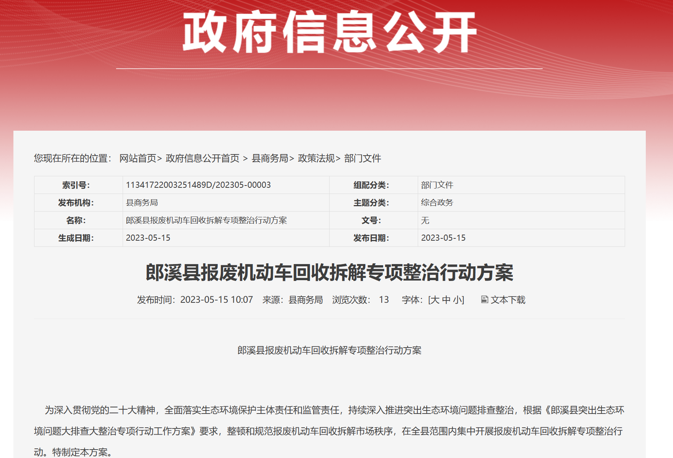Click the 名称 row document title
Viewport: 673px width, 458px height.
click(207, 220)
